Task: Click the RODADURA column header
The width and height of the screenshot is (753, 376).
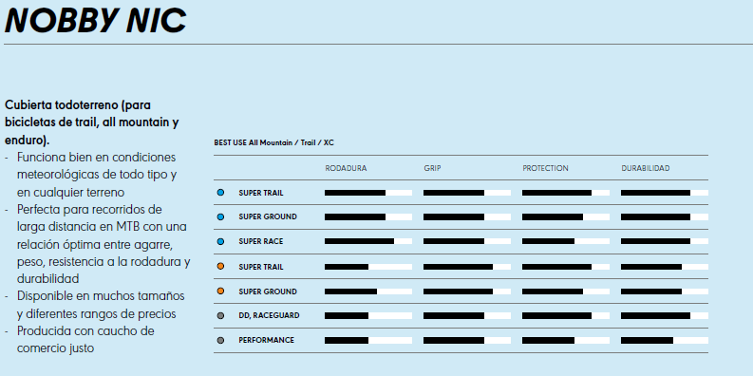Action: pyautogui.click(x=346, y=169)
